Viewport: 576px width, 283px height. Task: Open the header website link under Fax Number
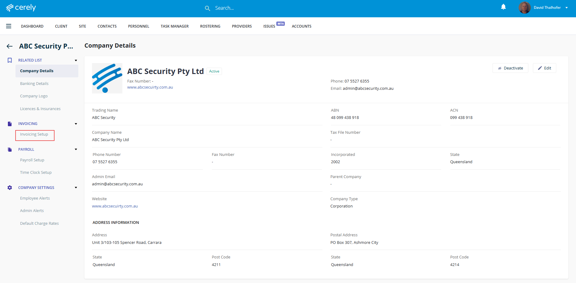(150, 87)
